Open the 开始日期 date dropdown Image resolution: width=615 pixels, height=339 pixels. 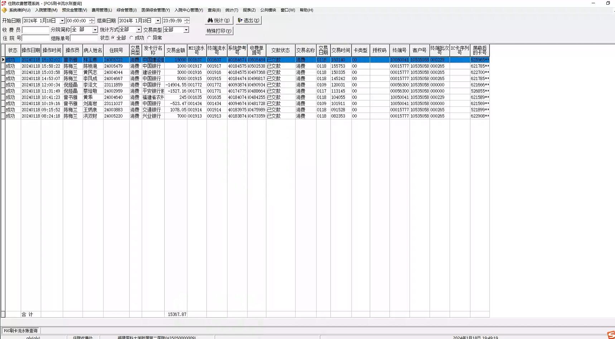pos(62,21)
